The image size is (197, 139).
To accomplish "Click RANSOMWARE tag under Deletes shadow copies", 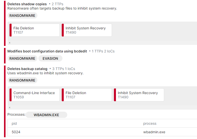I will tap(22, 16).
